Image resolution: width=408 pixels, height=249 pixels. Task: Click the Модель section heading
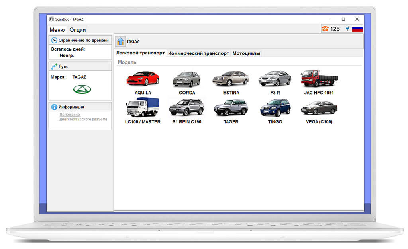click(127, 62)
